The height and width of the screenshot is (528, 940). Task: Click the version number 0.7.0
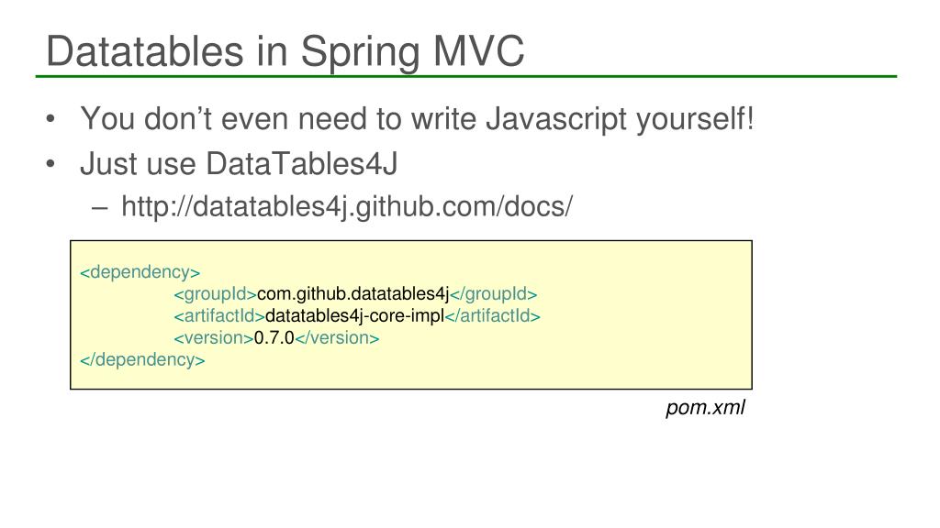274,338
